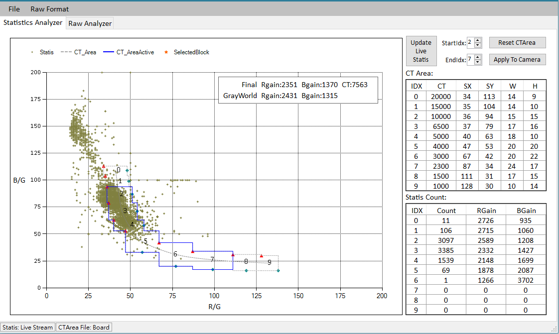The width and height of the screenshot is (559, 334).
Task: Click the StartIdx value field
Action: point(470,43)
